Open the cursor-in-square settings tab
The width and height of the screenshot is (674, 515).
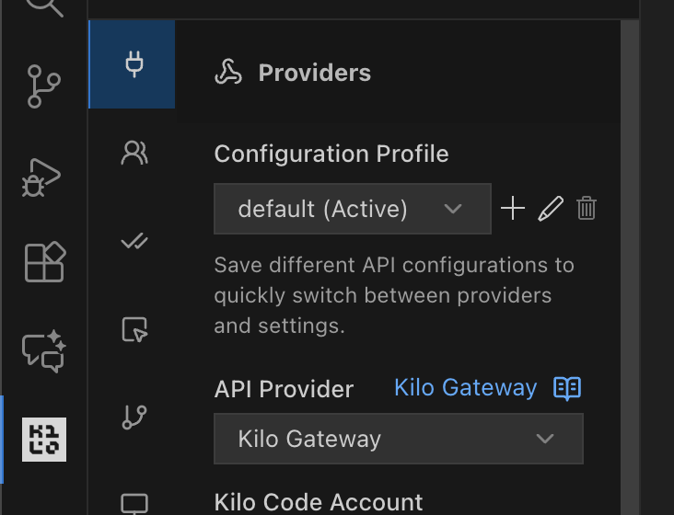[134, 329]
